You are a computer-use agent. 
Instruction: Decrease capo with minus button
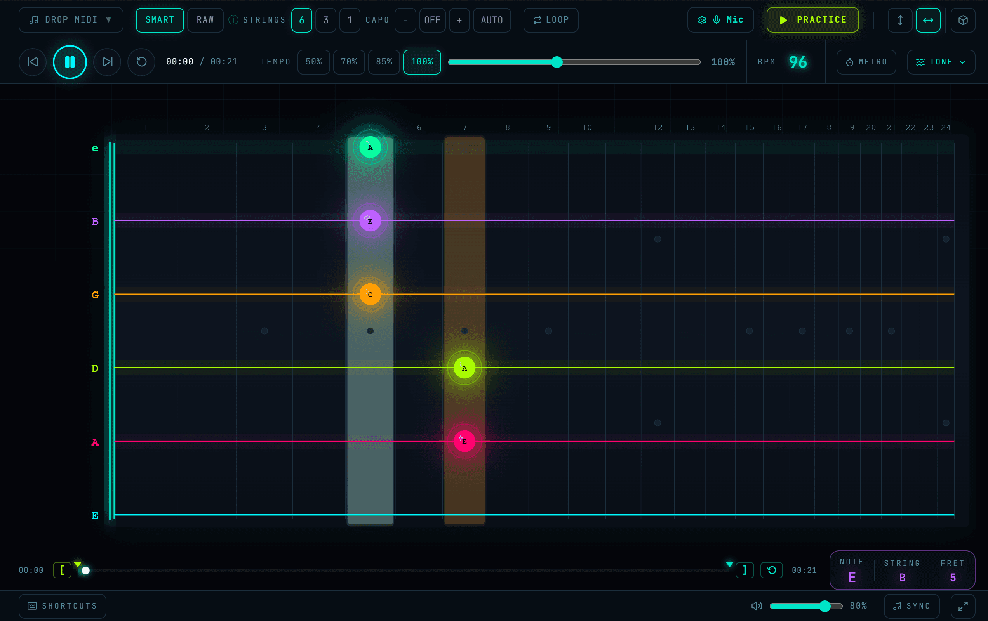point(405,20)
